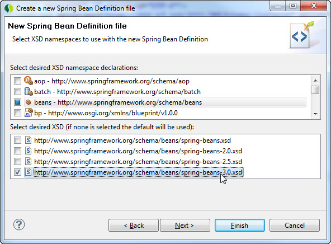Click the spring-beans.xsd file icon

pos(29,140)
